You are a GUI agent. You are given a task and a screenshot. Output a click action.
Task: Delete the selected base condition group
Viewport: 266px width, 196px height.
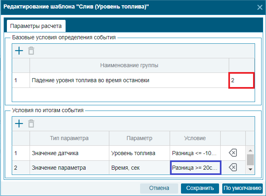click(x=31, y=51)
